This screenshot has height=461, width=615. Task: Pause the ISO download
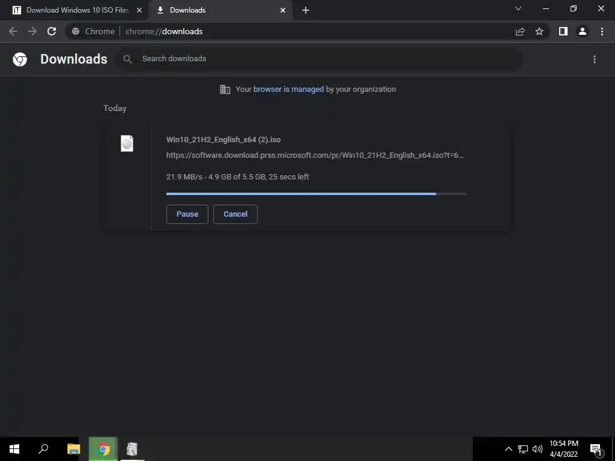187,214
